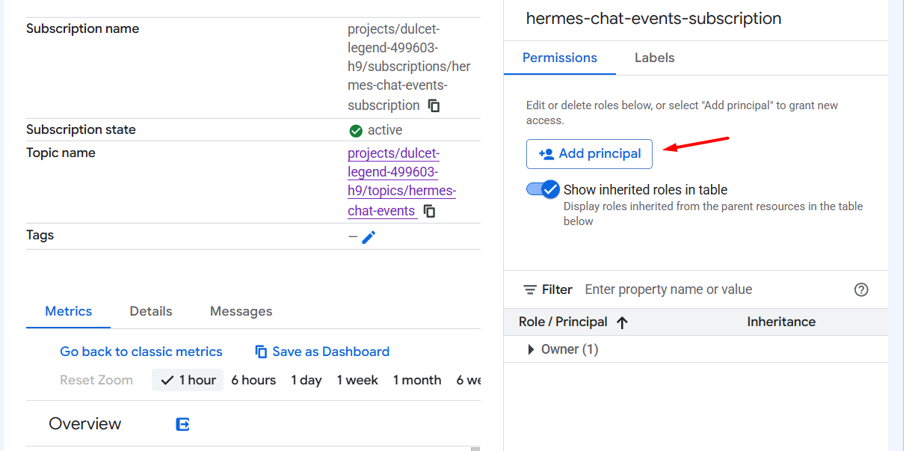
Task: Open the Details tab
Action: [151, 311]
